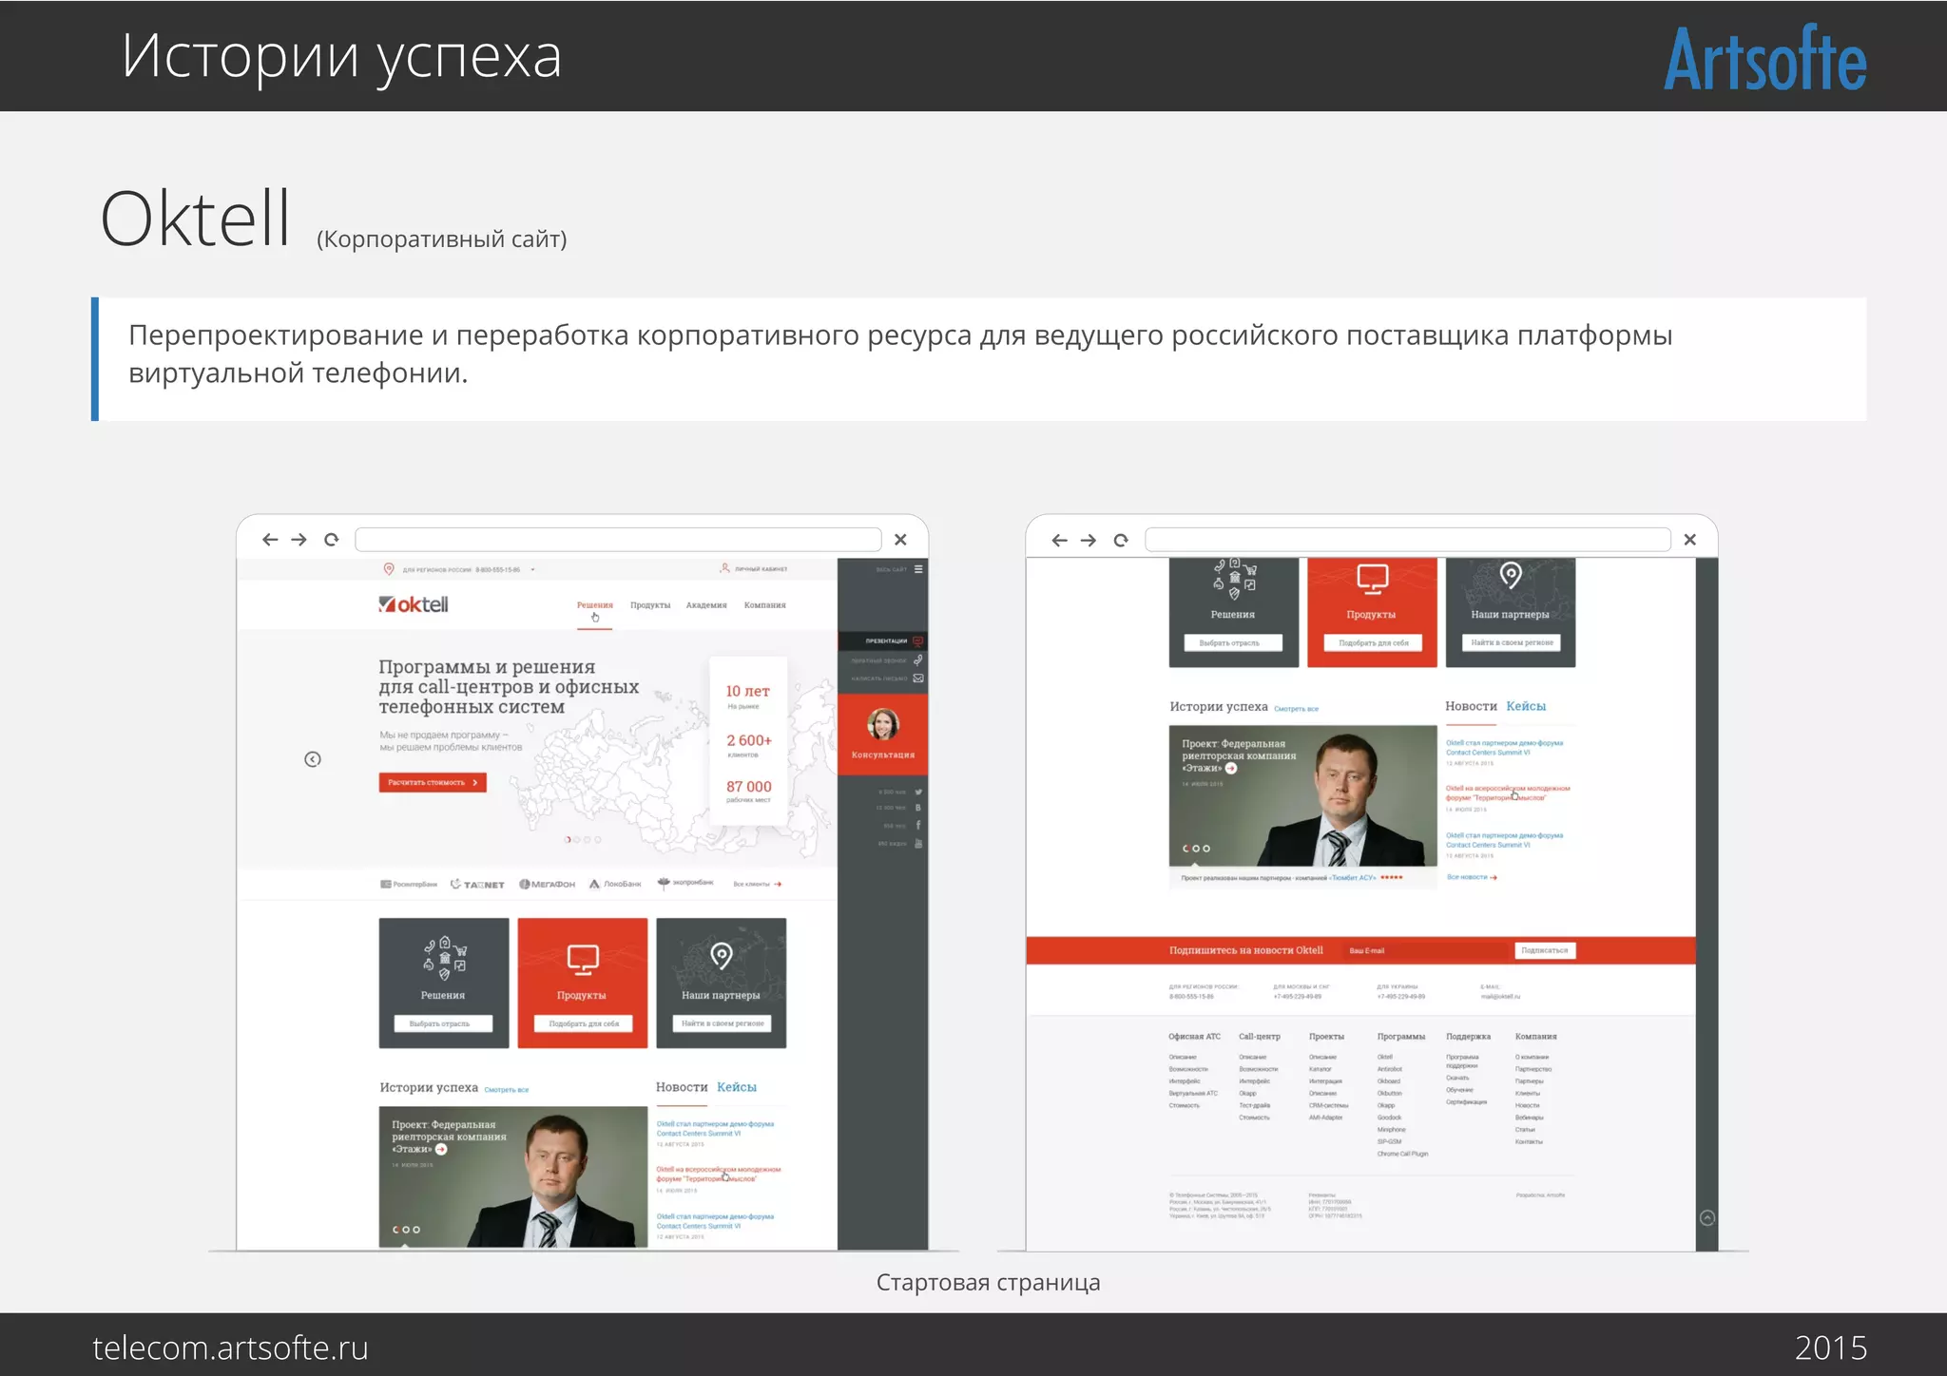Open the hamburger menu in dark sidebar
1947x1376 pixels.
[x=918, y=569]
